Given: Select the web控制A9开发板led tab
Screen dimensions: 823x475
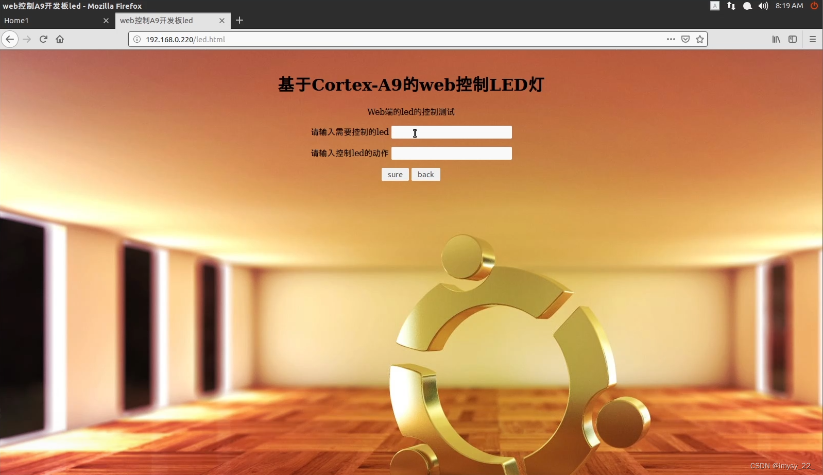Looking at the screenshot, I should (x=173, y=21).
